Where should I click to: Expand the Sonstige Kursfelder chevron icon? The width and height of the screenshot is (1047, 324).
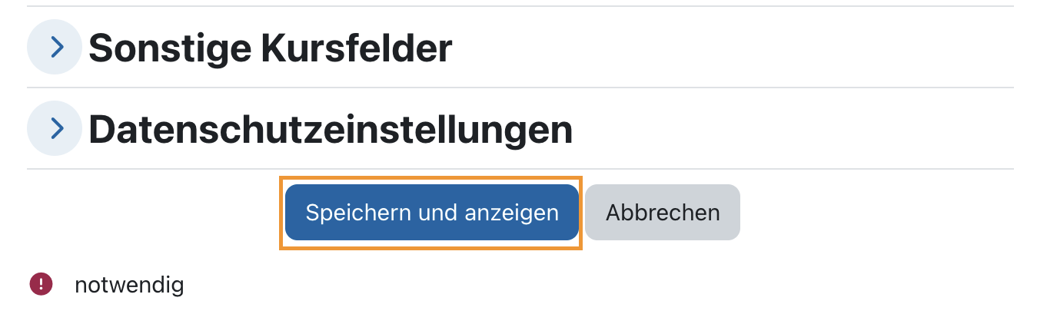click(54, 47)
